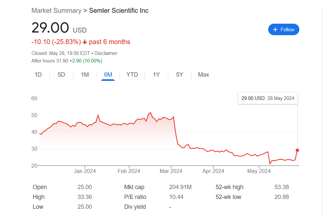
Task: Select the 1D time range tab
Action: pos(38,75)
